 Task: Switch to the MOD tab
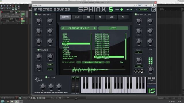(x=112, y=17)
